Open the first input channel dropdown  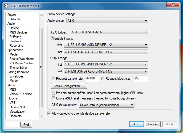tap(106, 45)
